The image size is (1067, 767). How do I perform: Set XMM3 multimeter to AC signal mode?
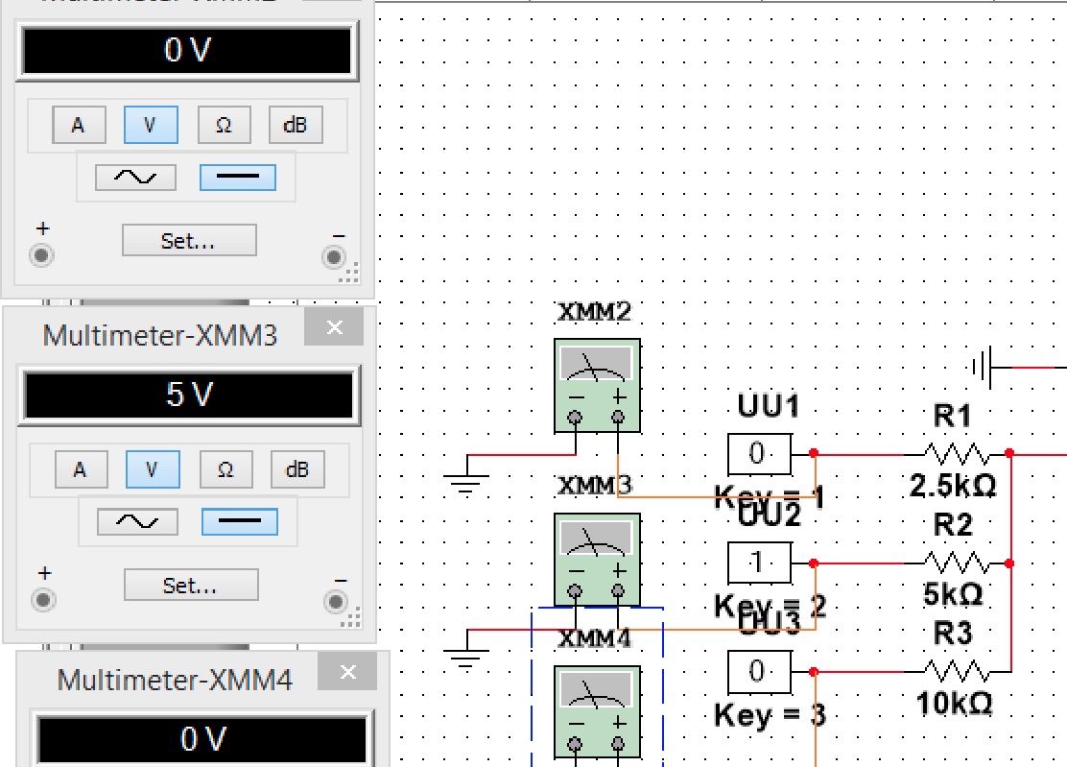coord(136,522)
